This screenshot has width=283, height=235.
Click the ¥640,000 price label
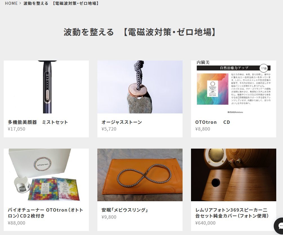click(205, 223)
